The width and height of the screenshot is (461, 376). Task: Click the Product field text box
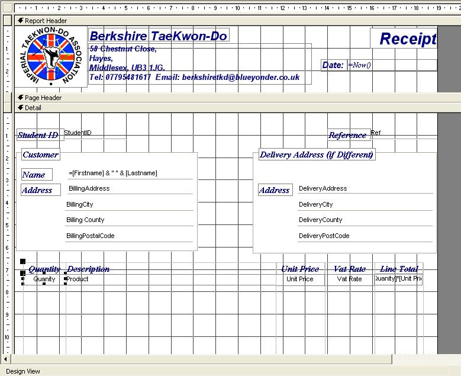(170, 279)
